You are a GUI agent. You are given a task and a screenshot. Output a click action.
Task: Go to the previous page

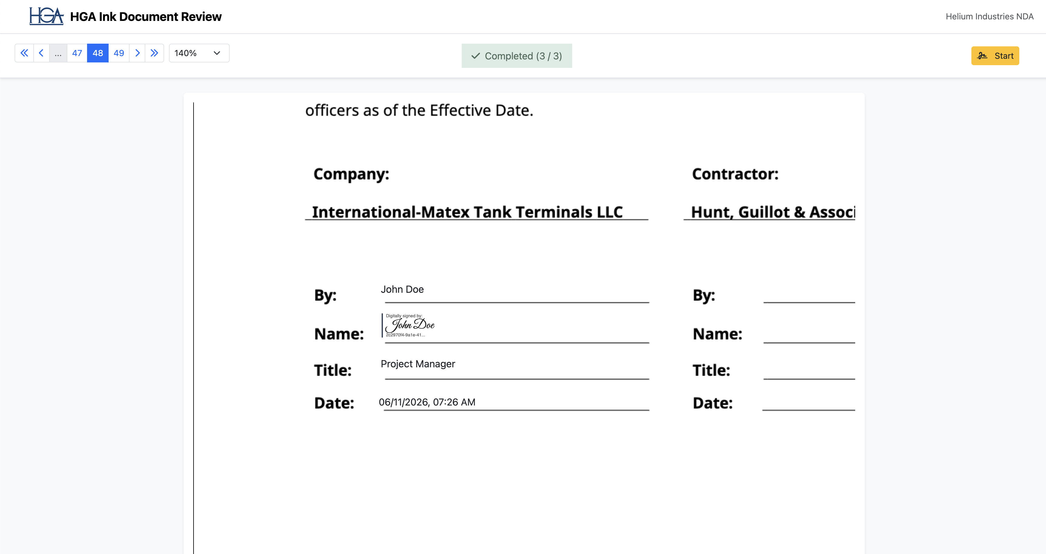point(42,53)
